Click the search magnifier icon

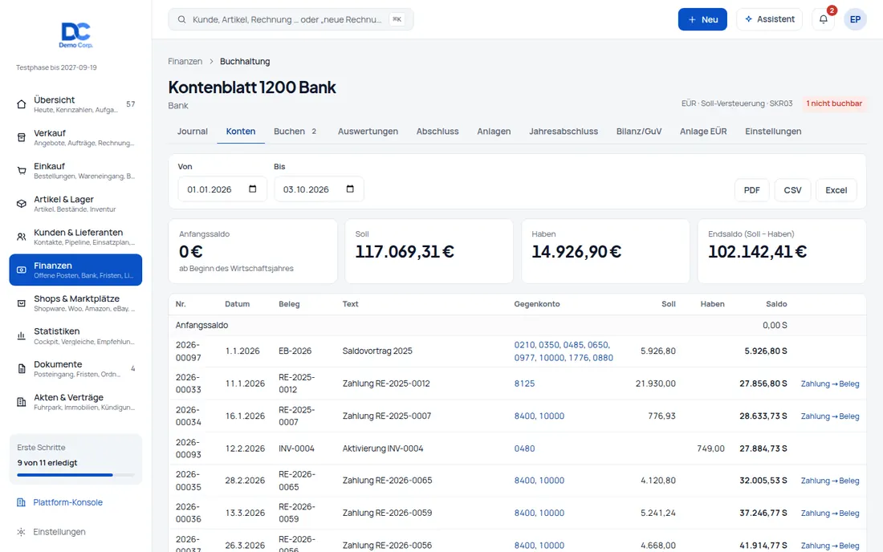tap(182, 20)
